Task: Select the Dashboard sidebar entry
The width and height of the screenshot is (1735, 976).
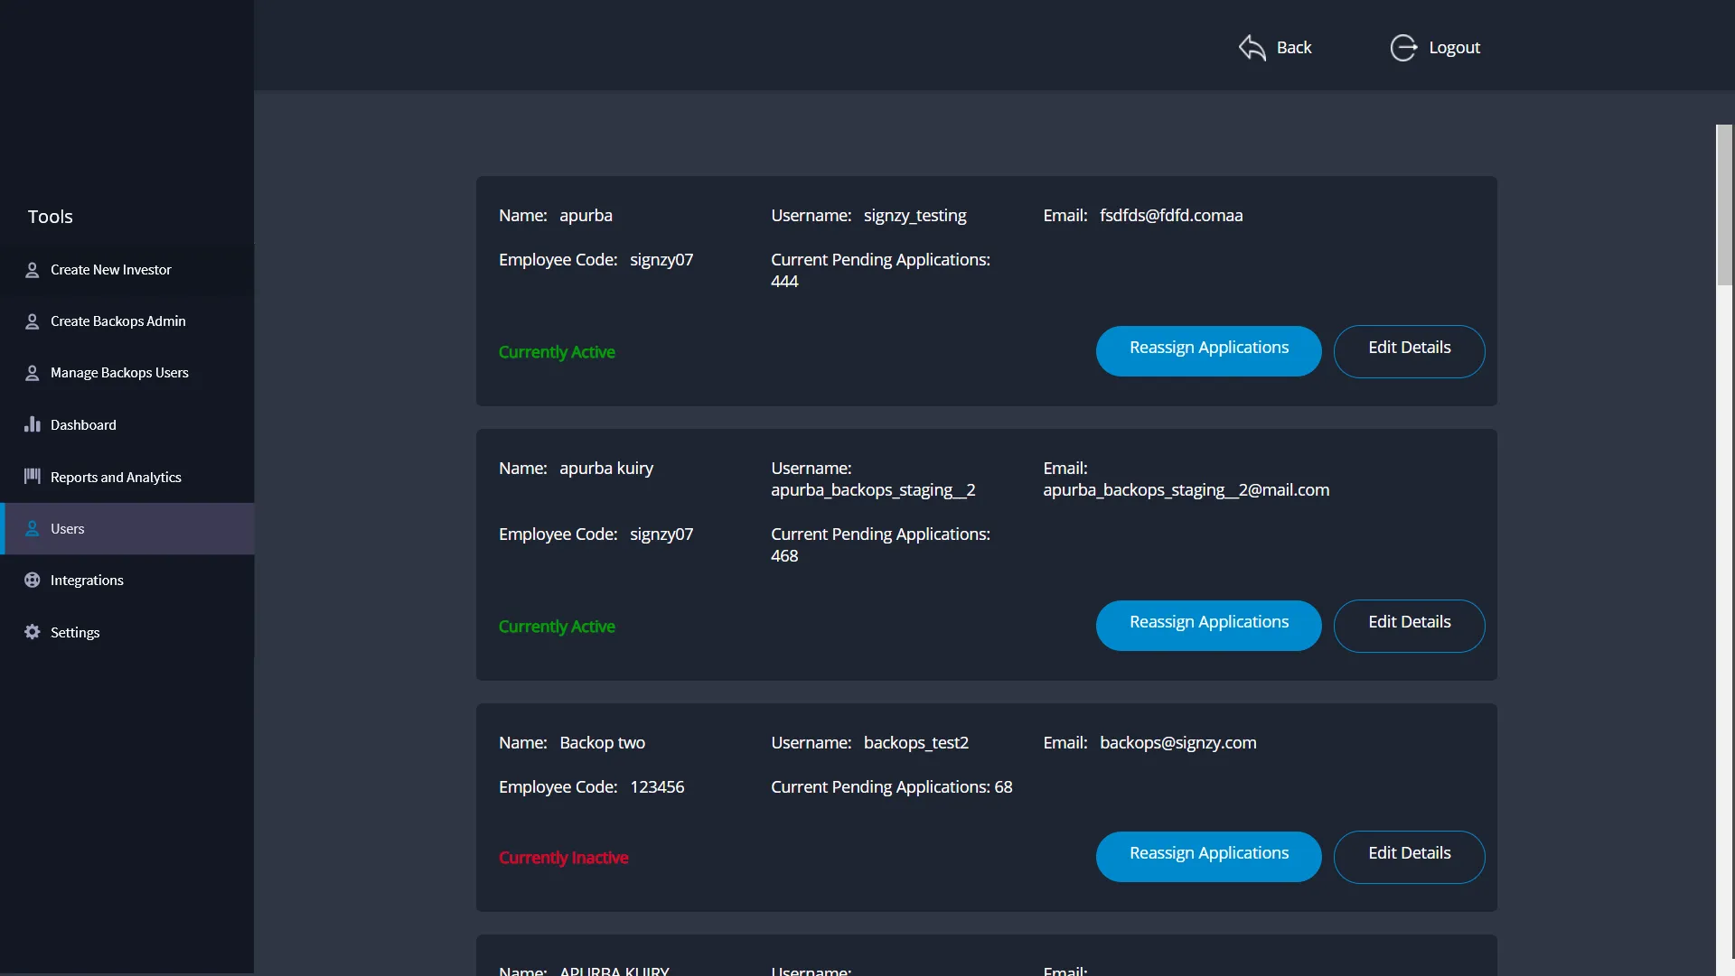Action: 83,425
